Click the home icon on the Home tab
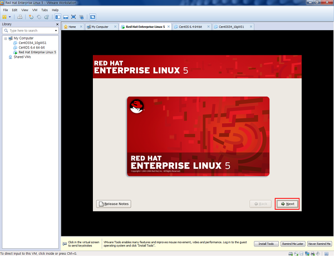 (66, 27)
